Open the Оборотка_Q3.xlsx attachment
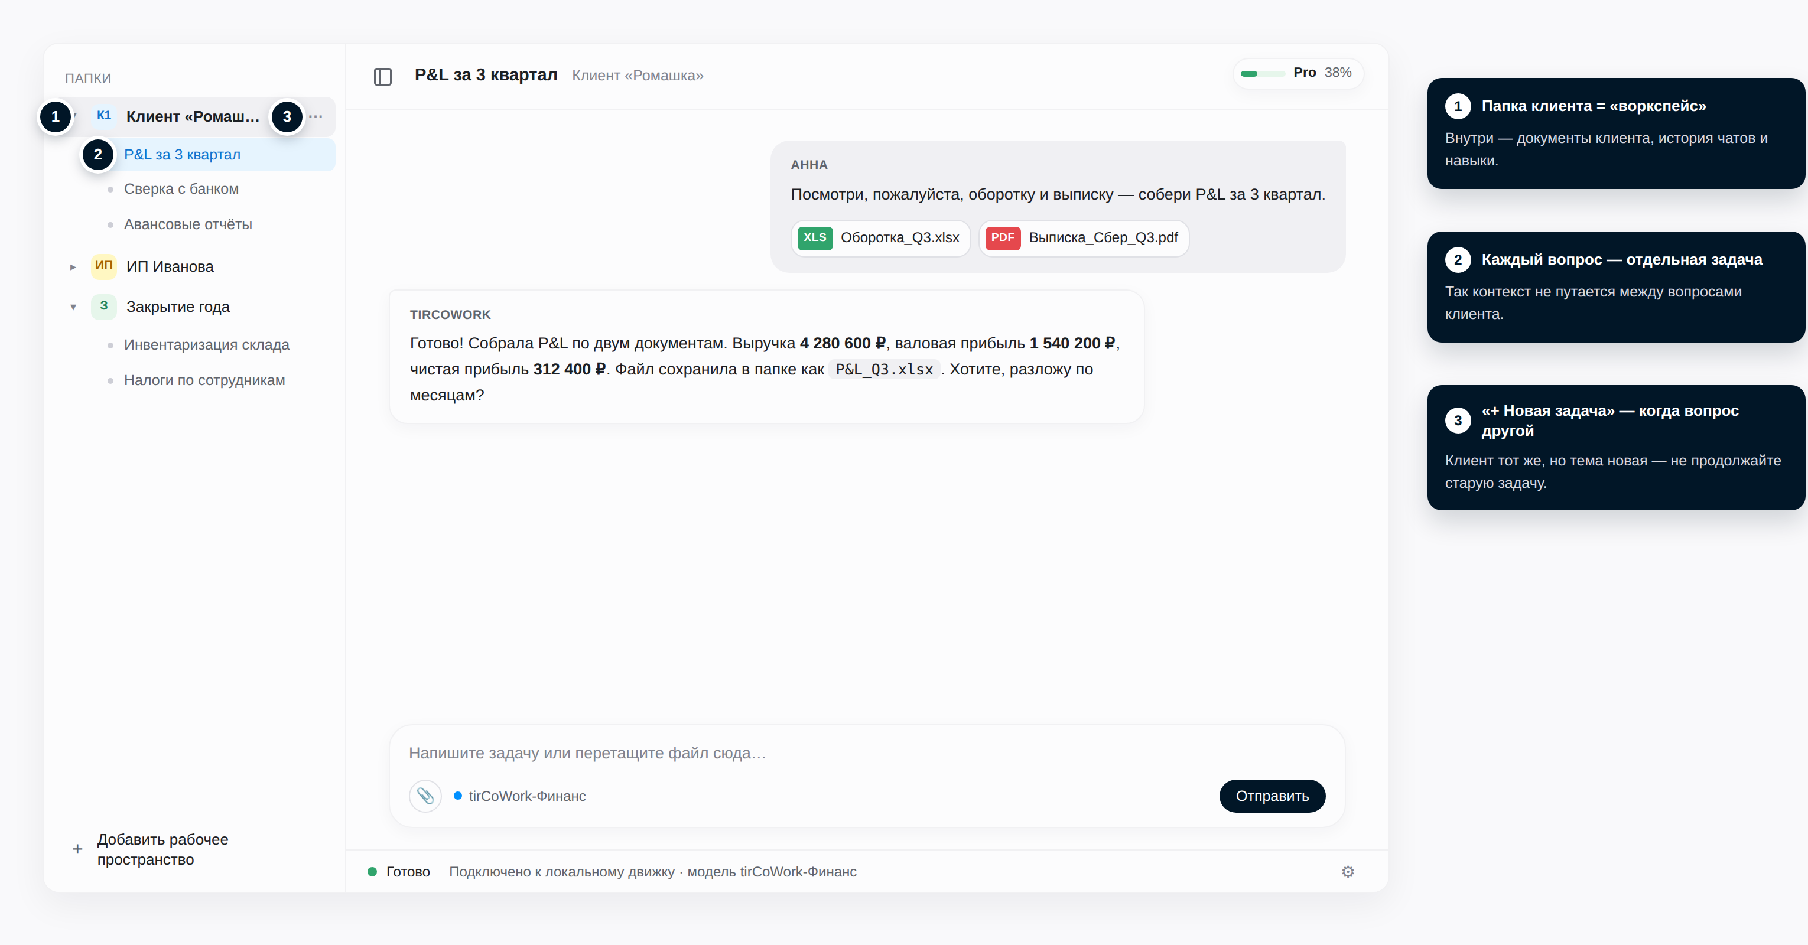Viewport: 1808px width, 945px height. click(x=880, y=238)
